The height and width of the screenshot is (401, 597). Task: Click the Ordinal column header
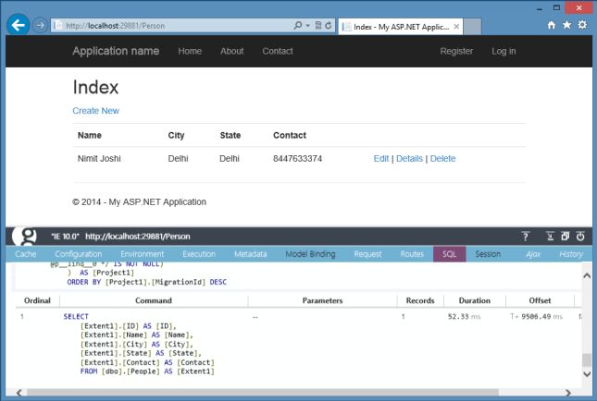(37, 300)
